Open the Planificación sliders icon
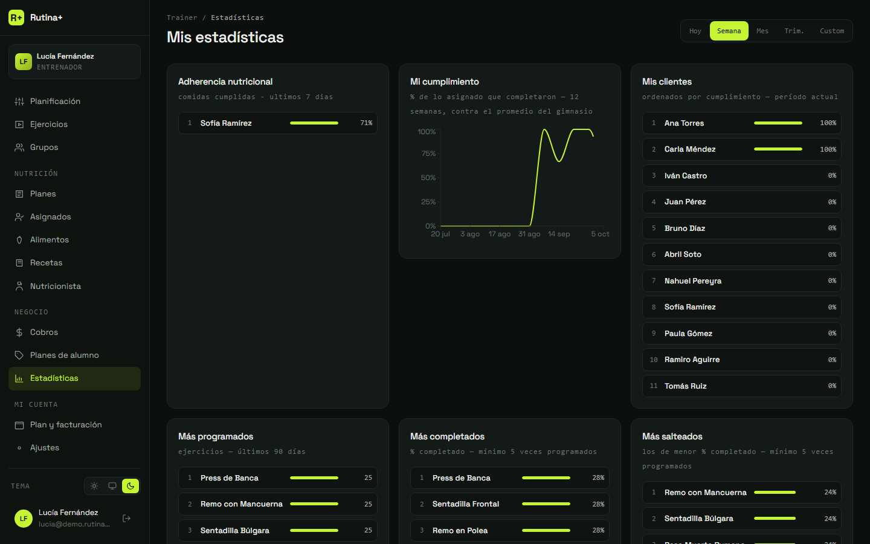Viewport: 870px width, 544px height. click(x=19, y=102)
